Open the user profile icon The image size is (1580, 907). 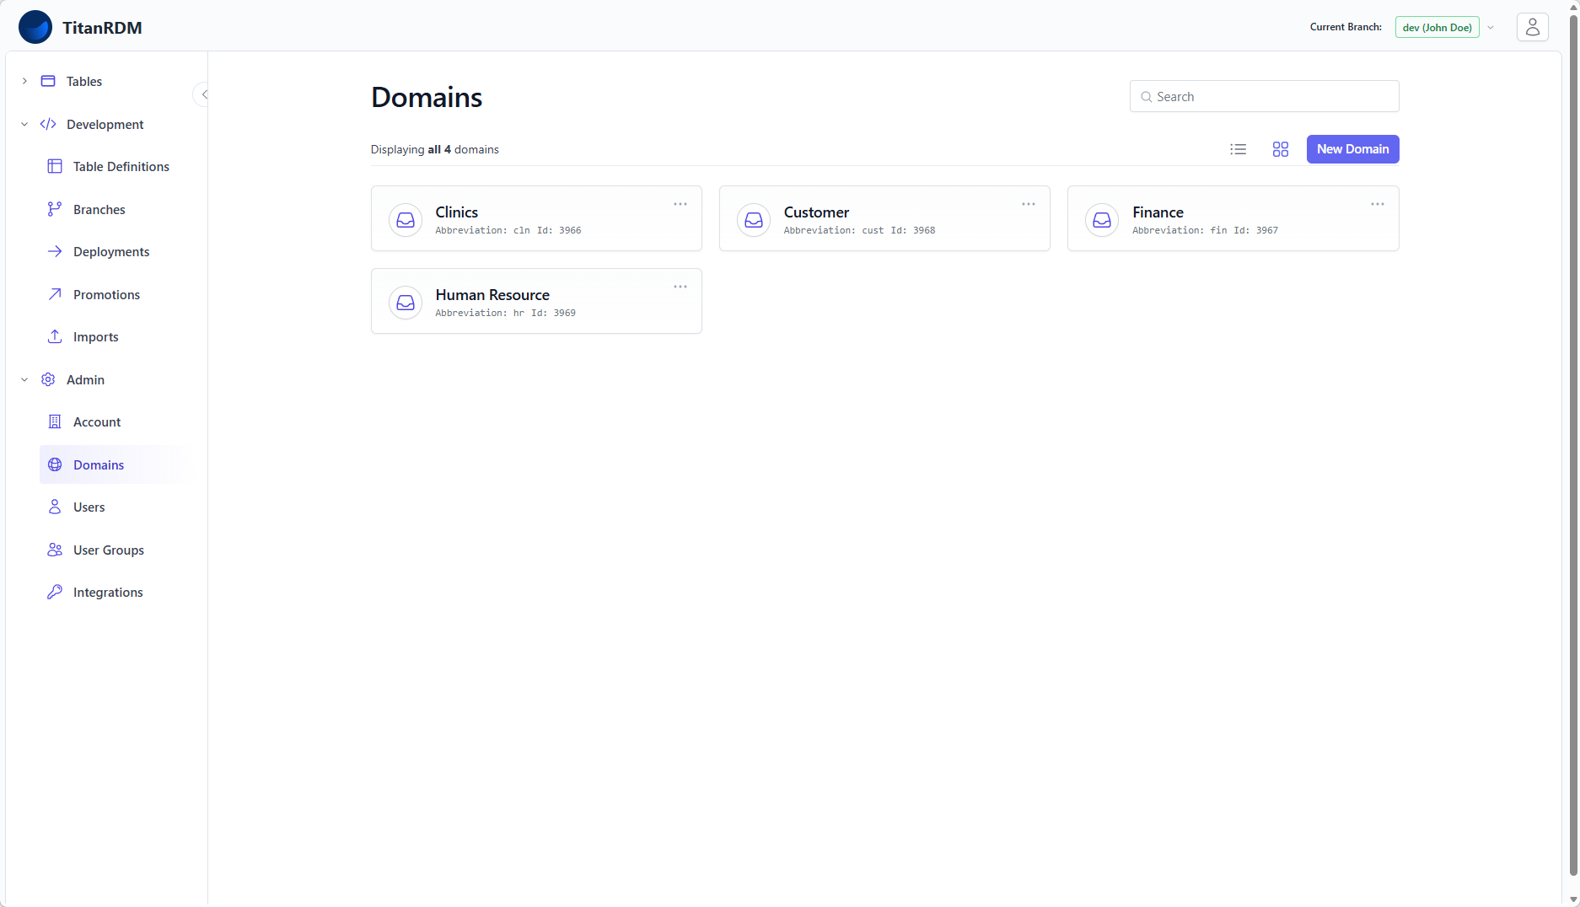1532,27
